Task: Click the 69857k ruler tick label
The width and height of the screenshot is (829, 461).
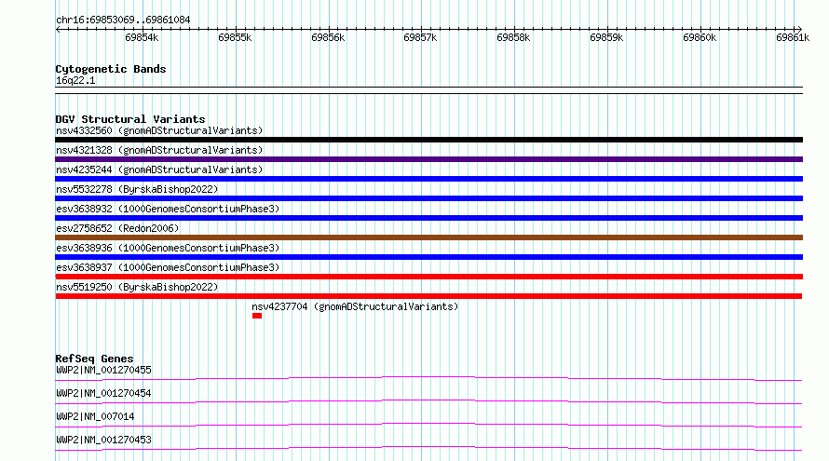Action: coord(420,37)
